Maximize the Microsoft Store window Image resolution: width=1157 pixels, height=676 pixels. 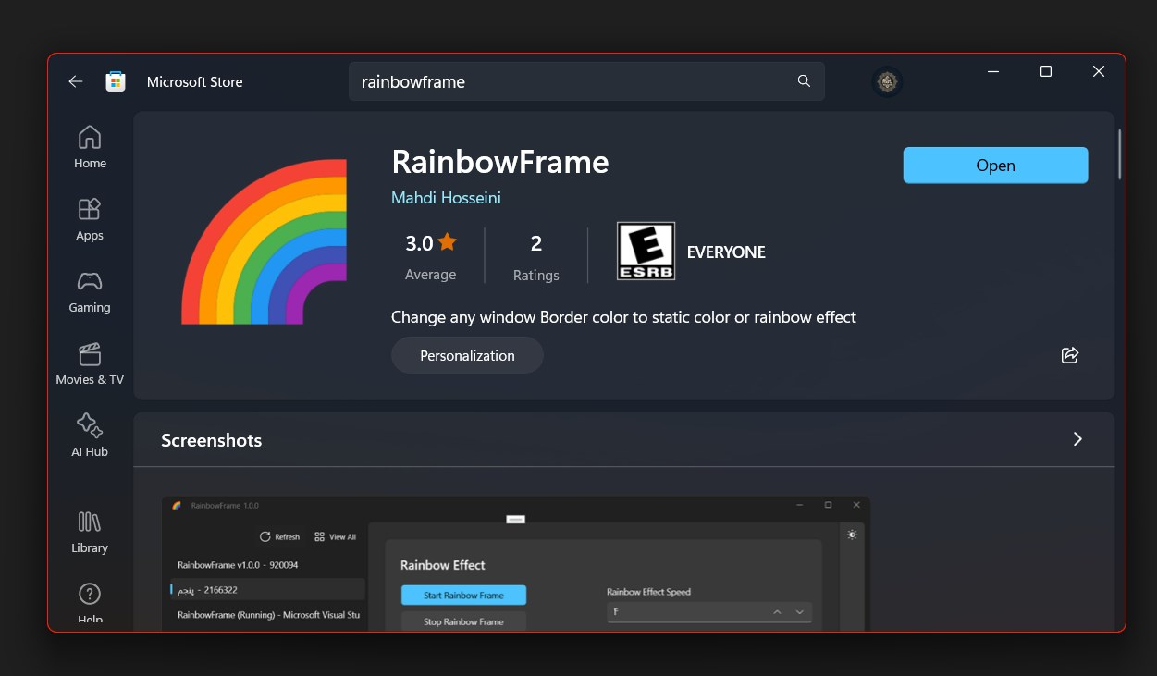pyautogui.click(x=1046, y=71)
